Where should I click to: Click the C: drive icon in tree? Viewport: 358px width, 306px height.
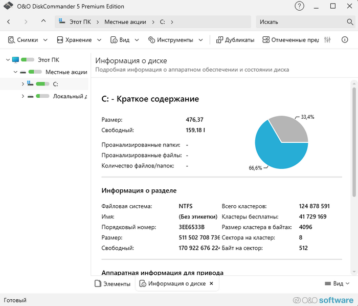click(30, 83)
